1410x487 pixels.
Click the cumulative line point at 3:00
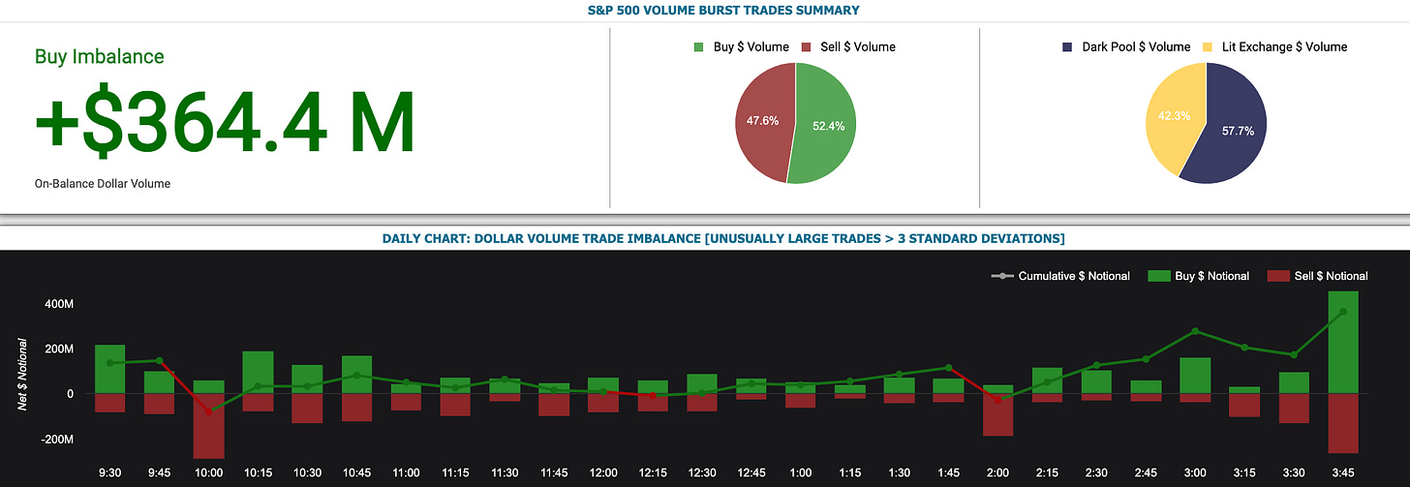pos(1195,331)
